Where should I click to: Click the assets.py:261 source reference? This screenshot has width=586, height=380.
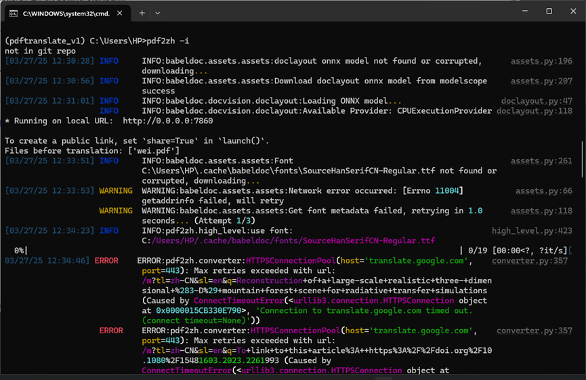pyautogui.click(x=541, y=161)
